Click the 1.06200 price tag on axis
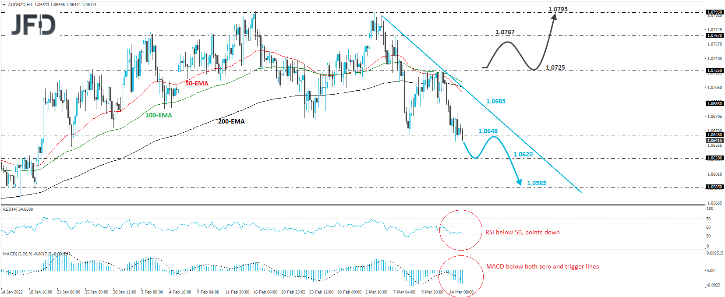725x297 pixels. tap(714, 158)
